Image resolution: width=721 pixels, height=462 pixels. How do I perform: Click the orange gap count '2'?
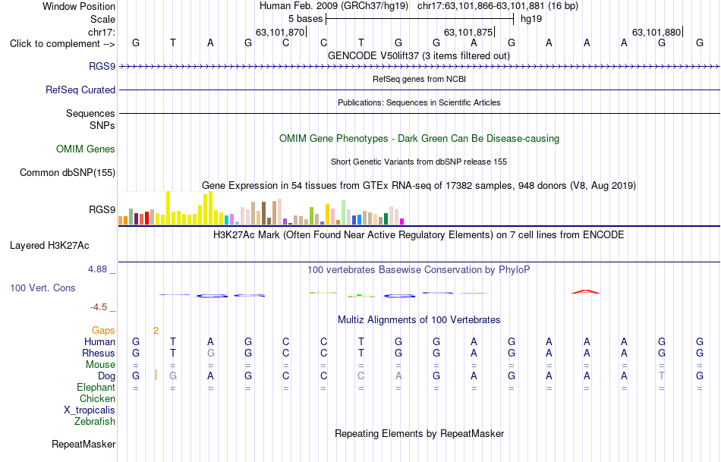click(x=156, y=331)
